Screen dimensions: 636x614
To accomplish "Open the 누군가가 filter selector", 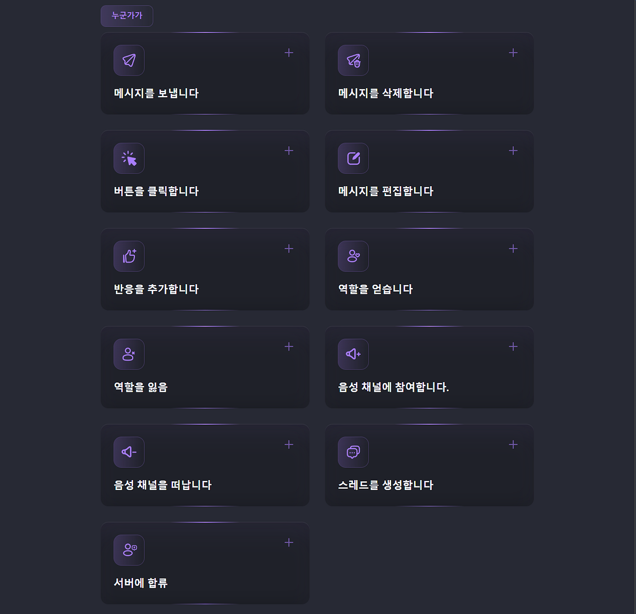I will coord(127,16).
